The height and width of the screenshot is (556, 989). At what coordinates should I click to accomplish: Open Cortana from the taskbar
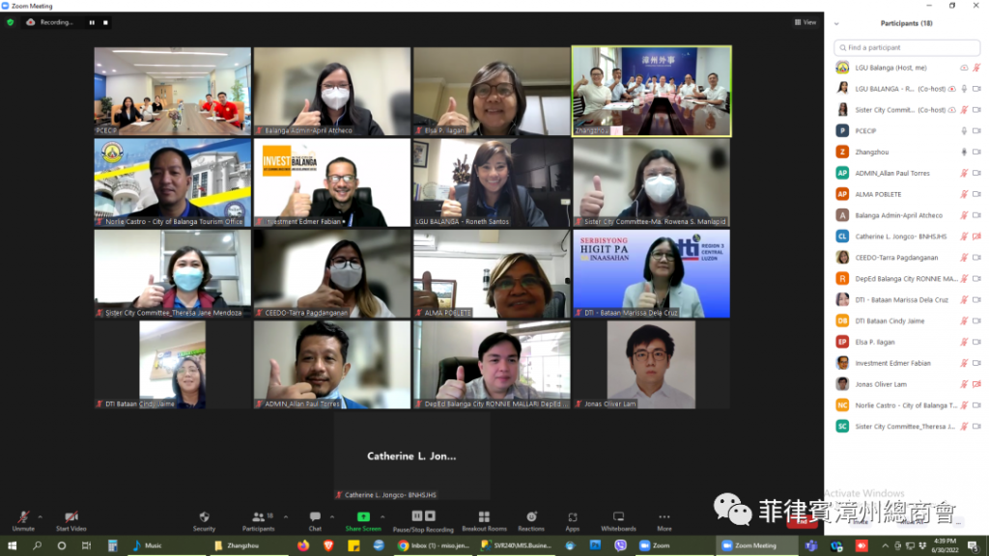61,546
